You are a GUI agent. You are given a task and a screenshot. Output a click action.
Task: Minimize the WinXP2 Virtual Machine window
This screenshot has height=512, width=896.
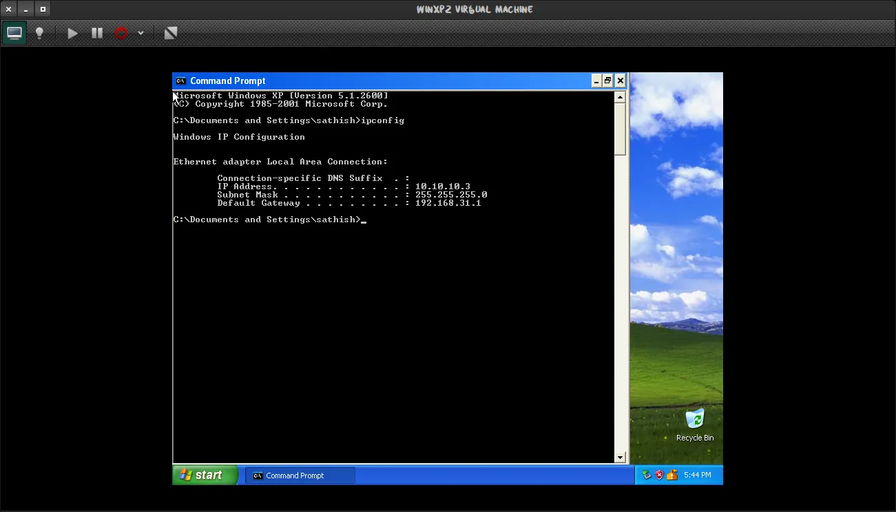coord(25,10)
